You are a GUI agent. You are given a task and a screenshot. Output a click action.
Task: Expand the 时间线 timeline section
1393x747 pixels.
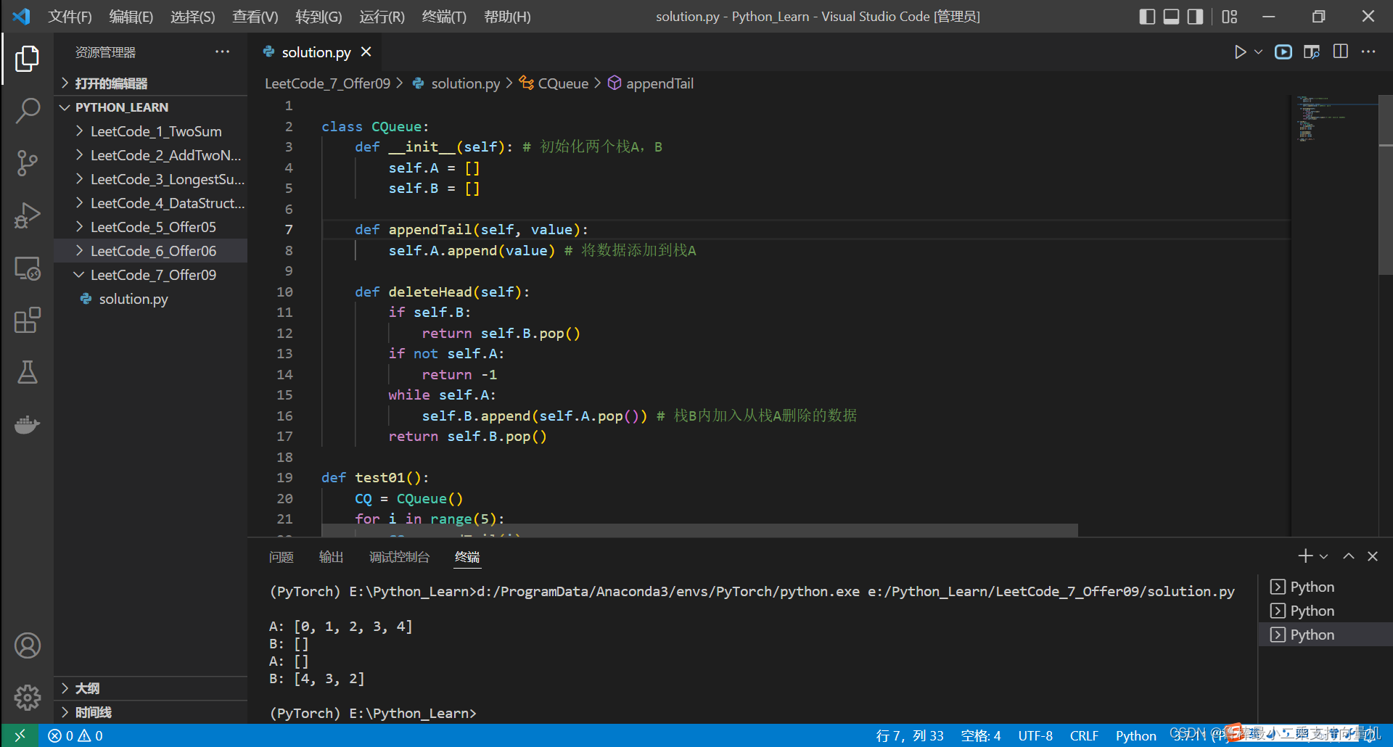151,712
